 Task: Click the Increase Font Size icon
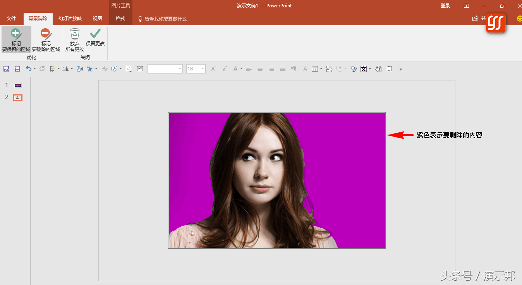(213, 69)
